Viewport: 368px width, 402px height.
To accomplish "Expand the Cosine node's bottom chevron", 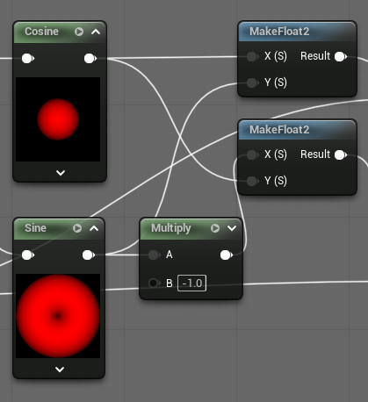I will click(61, 173).
